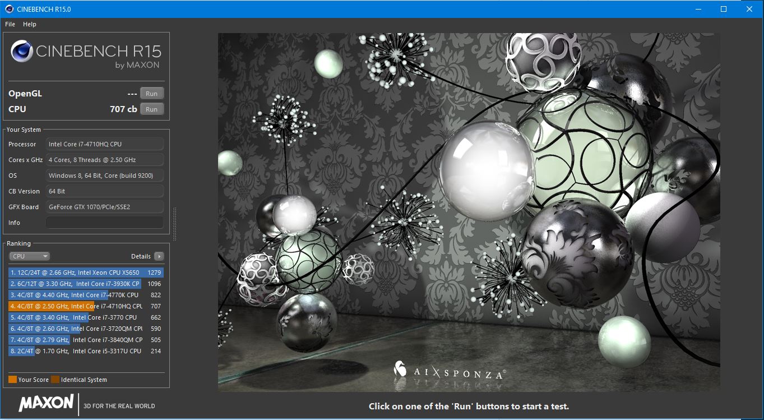Image resolution: width=764 pixels, height=420 pixels.
Task: Click the OS field Windows 8, 64 Bit
Action: coord(105,176)
